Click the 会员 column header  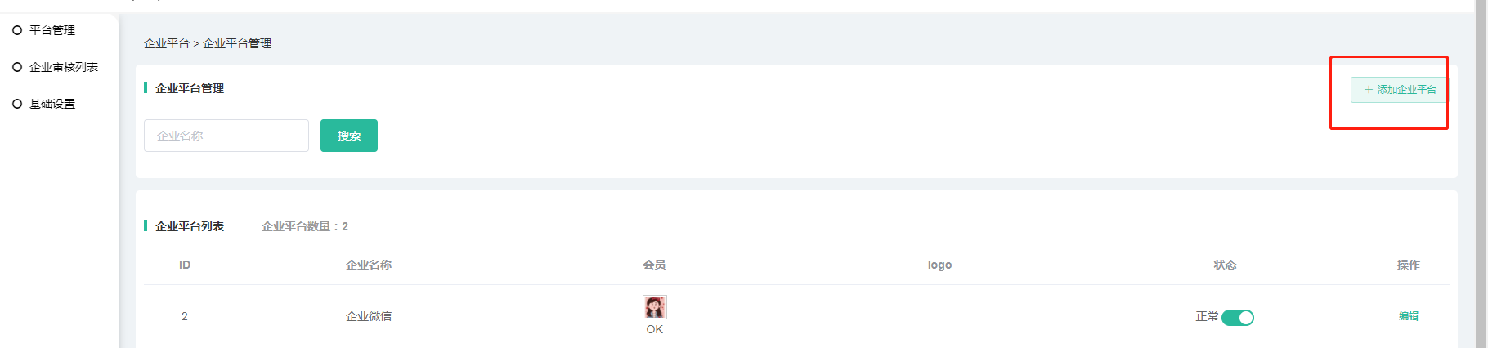[655, 265]
